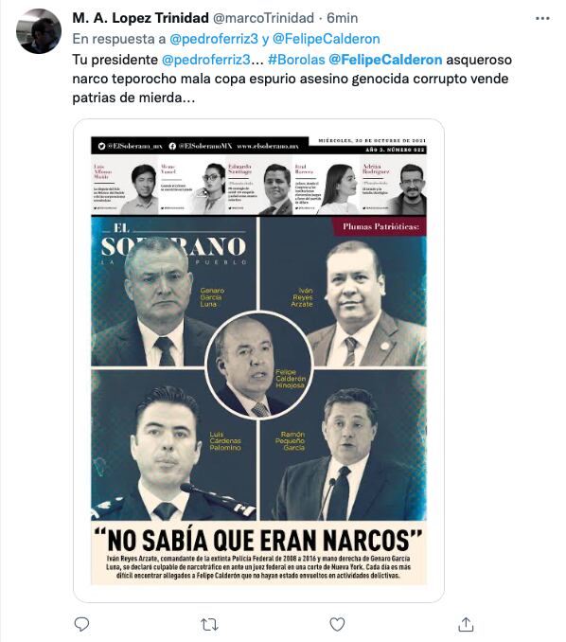Click the Plumas Patrióticas red label
Screen dimensions: 566x642
(379, 226)
